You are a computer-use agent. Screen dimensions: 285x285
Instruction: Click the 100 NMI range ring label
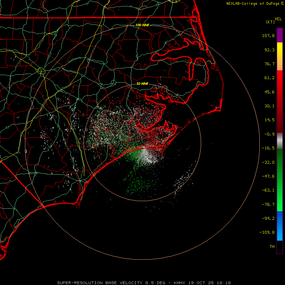[142, 25]
